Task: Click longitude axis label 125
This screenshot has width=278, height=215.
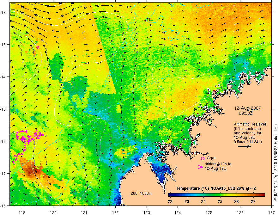Action: tap(209, 212)
